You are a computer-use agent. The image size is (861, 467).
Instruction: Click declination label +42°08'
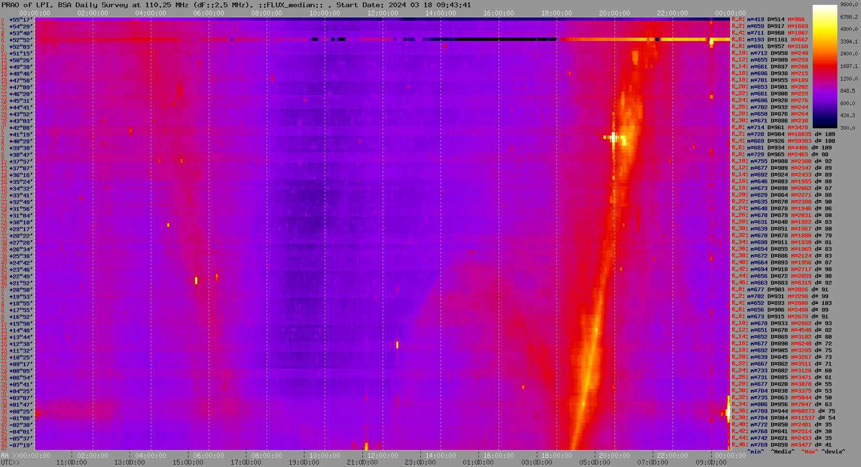click(21, 128)
